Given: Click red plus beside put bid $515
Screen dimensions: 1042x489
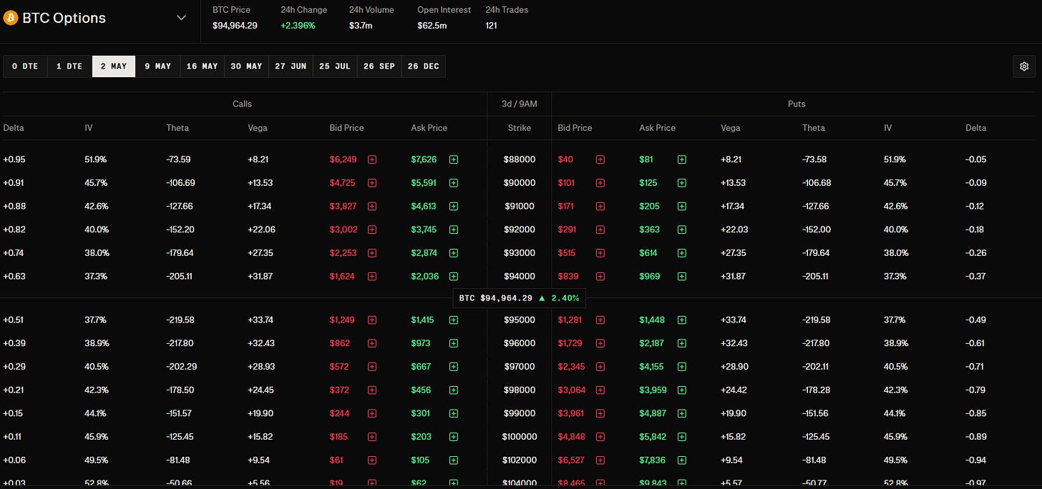Looking at the screenshot, I should point(600,253).
